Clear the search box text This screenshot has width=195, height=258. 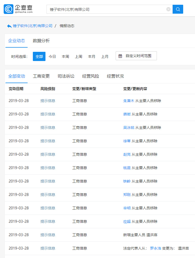(x=168, y=9)
